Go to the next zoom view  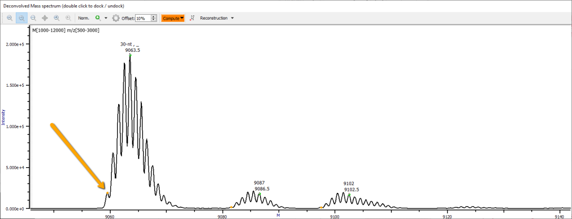point(68,18)
